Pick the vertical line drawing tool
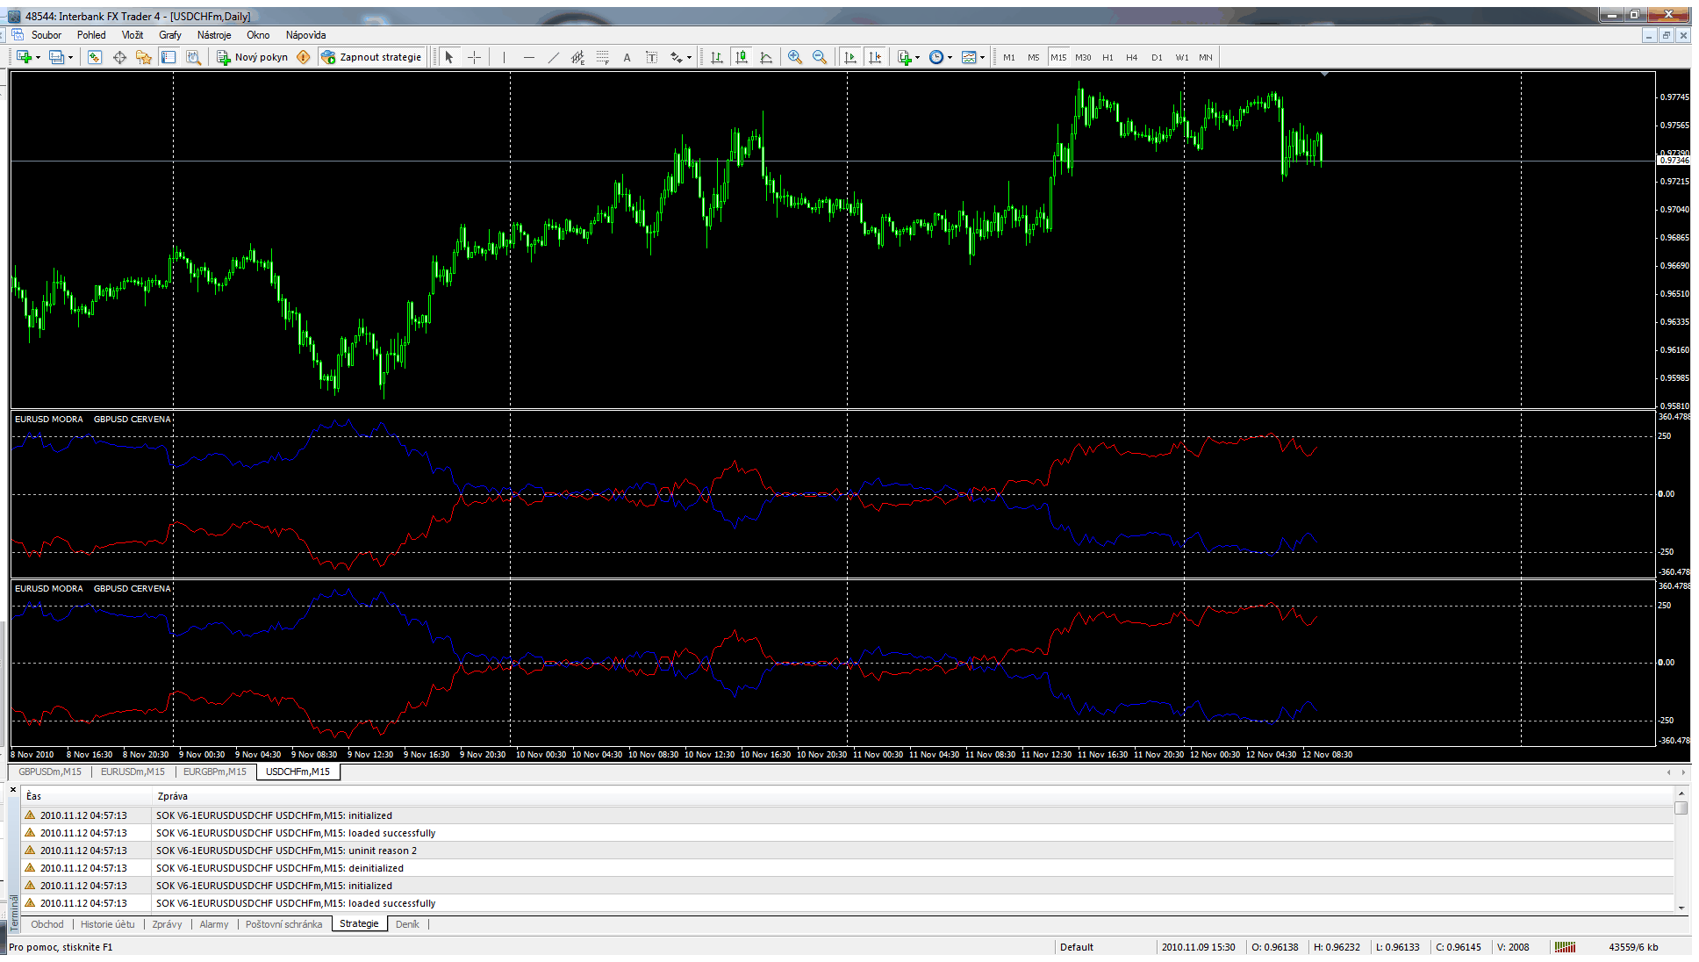Image resolution: width=1699 pixels, height=962 pixels. tap(504, 57)
